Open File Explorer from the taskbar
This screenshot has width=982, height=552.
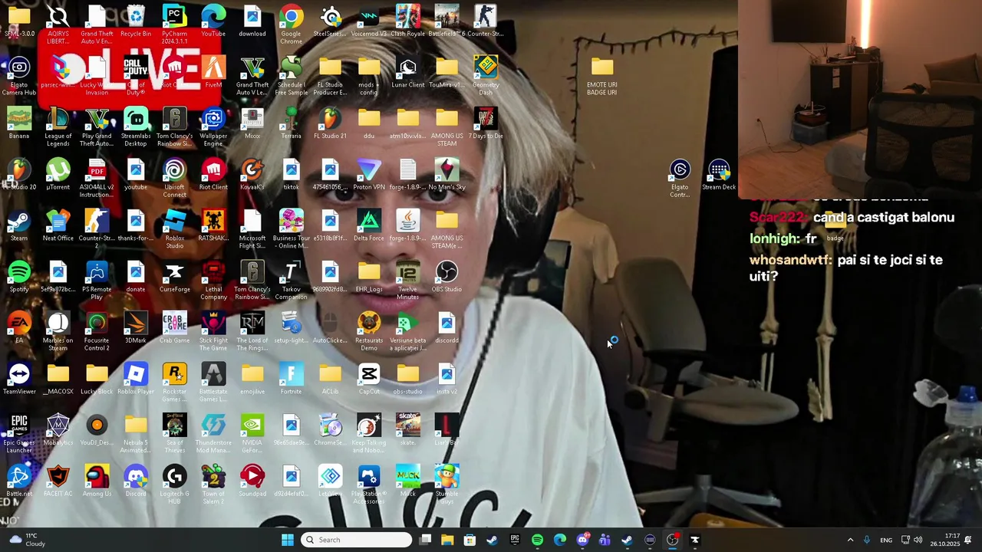point(447,540)
